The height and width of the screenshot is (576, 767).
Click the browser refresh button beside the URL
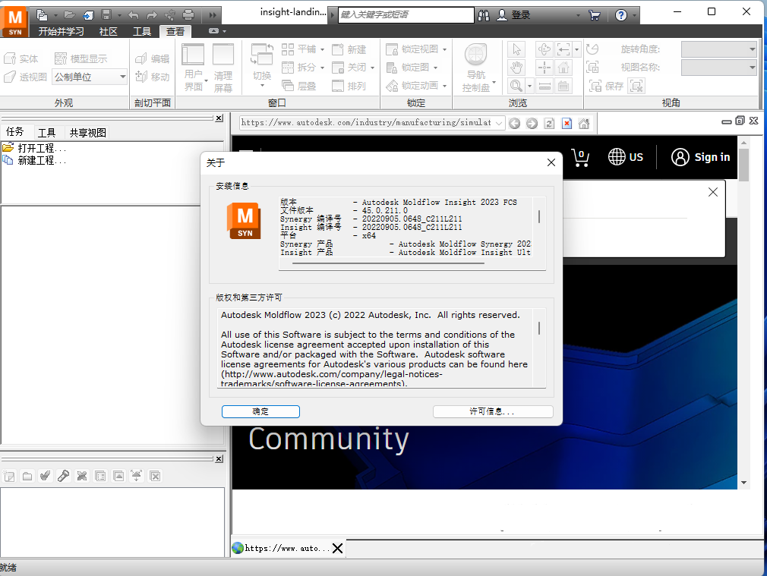coord(549,123)
